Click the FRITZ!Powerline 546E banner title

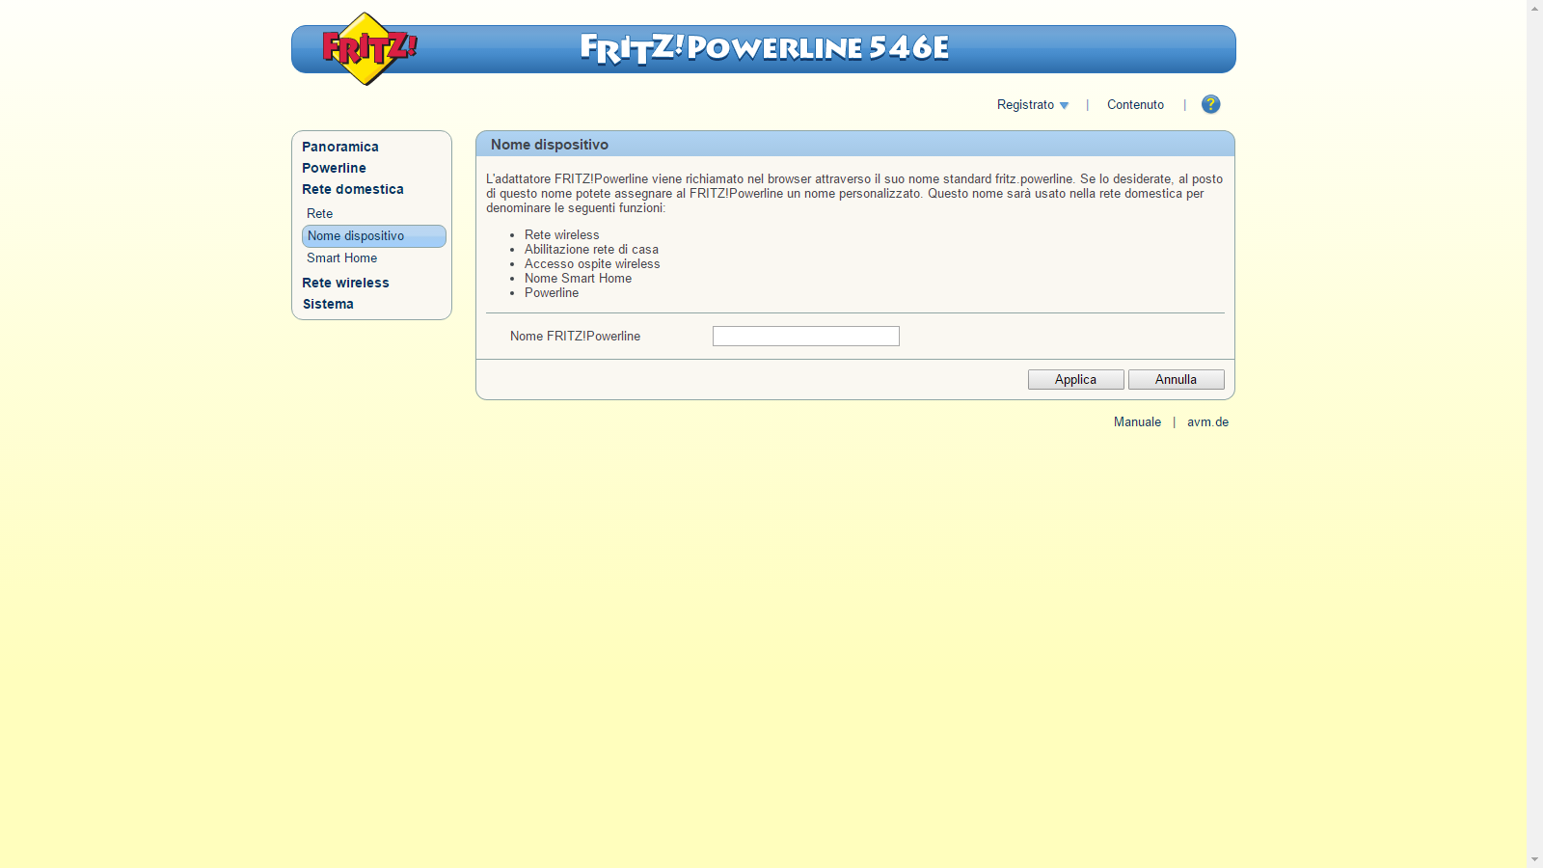click(x=764, y=48)
